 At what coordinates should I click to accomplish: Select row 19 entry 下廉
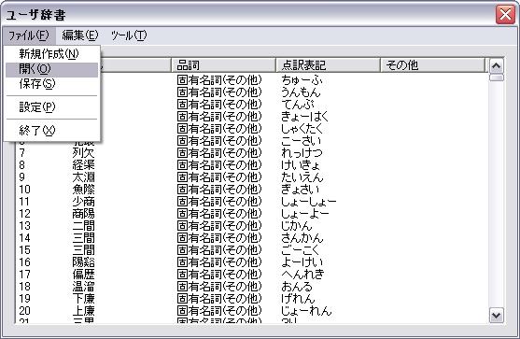tap(83, 299)
